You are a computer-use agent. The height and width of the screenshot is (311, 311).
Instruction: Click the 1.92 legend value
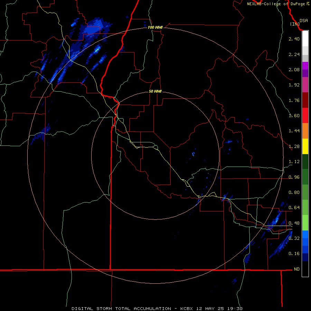pos(294,85)
